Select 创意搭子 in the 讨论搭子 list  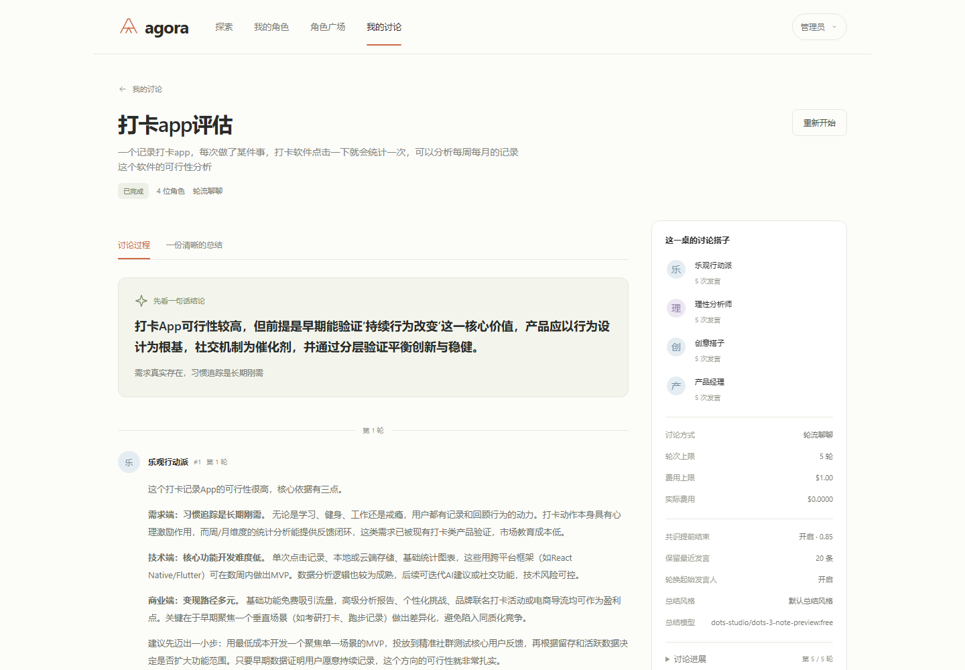pyautogui.click(x=710, y=343)
